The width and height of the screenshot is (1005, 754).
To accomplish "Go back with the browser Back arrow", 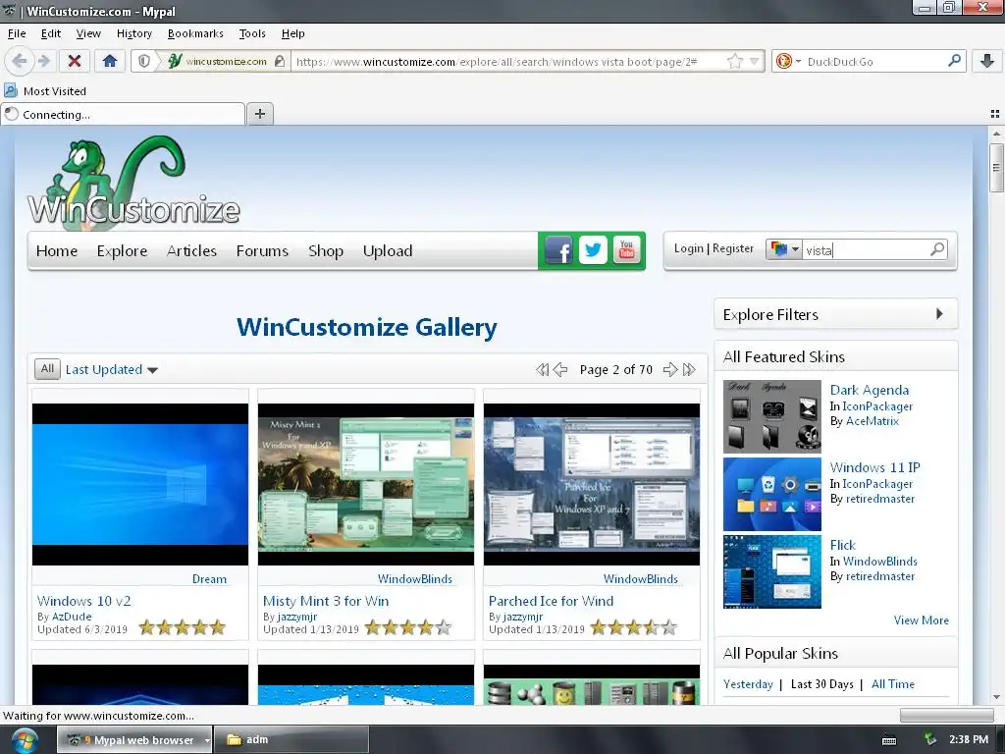I will 20,61.
